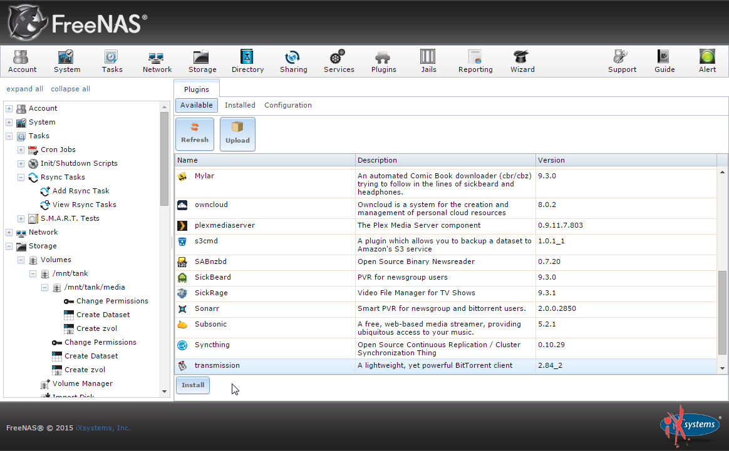Click Change Permissions under /mnt/tank/media

(112, 301)
